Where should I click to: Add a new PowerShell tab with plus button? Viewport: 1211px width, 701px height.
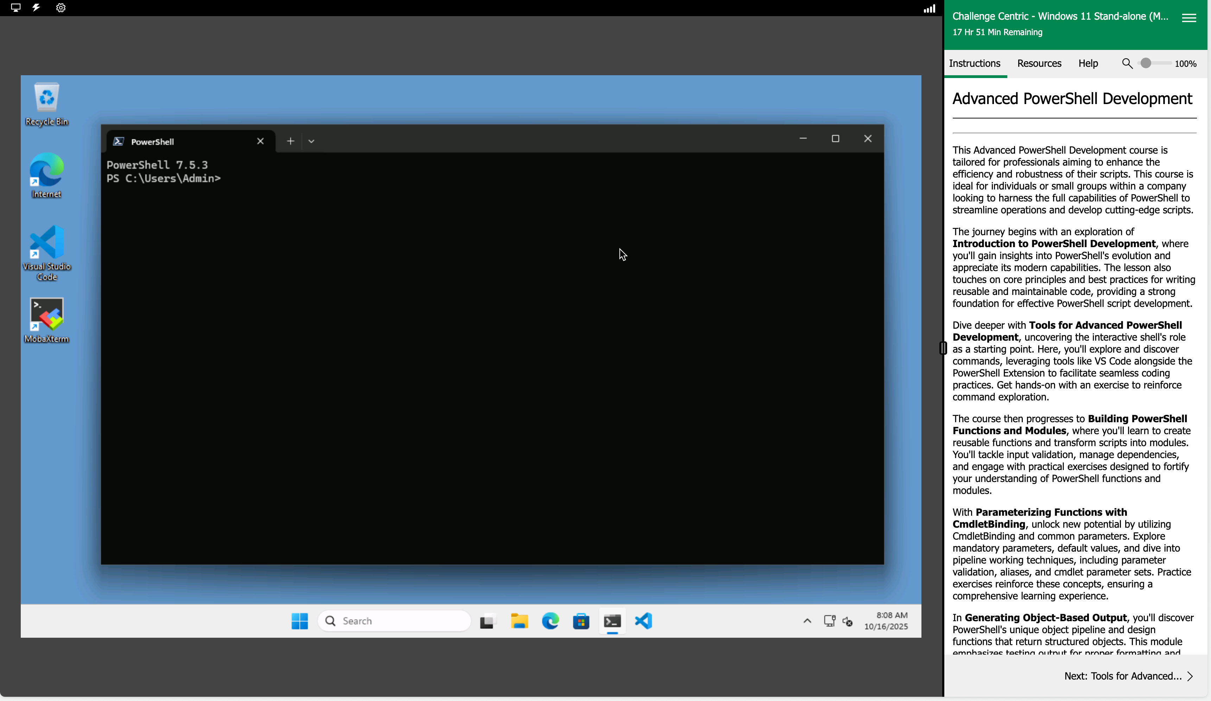pyautogui.click(x=290, y=141)
